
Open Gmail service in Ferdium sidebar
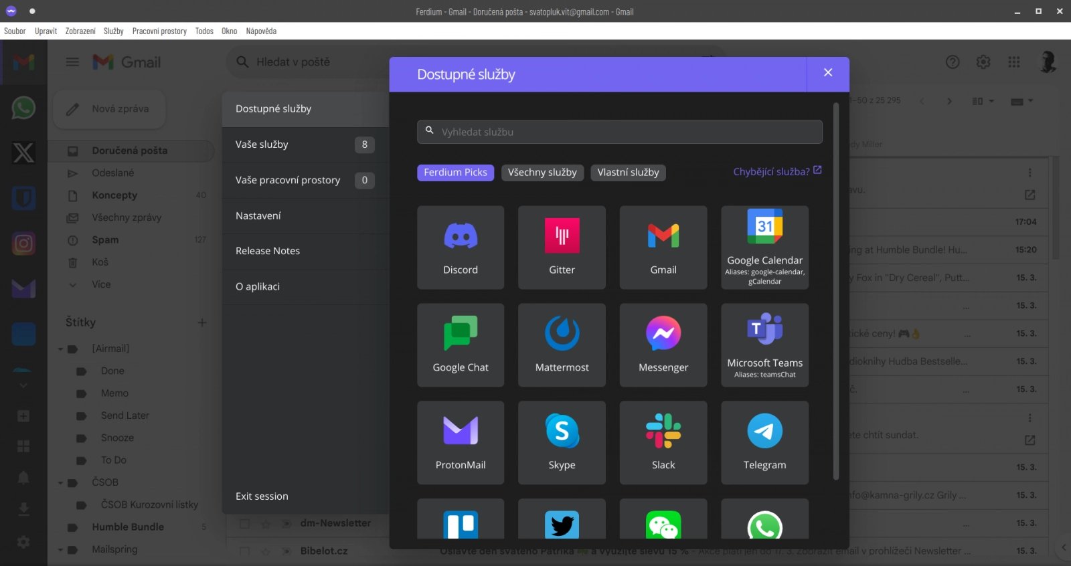(23, 62)
